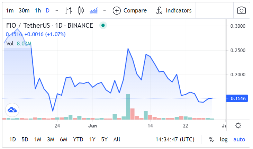This screenshot has height=149, width=253.
Task: Open the Indicators menu
Action: (x=174, y=11)
